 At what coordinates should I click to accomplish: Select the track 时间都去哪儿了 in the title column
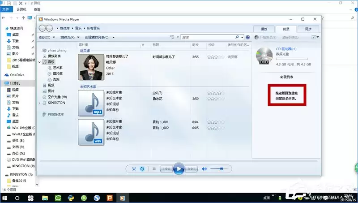(164, 57)
